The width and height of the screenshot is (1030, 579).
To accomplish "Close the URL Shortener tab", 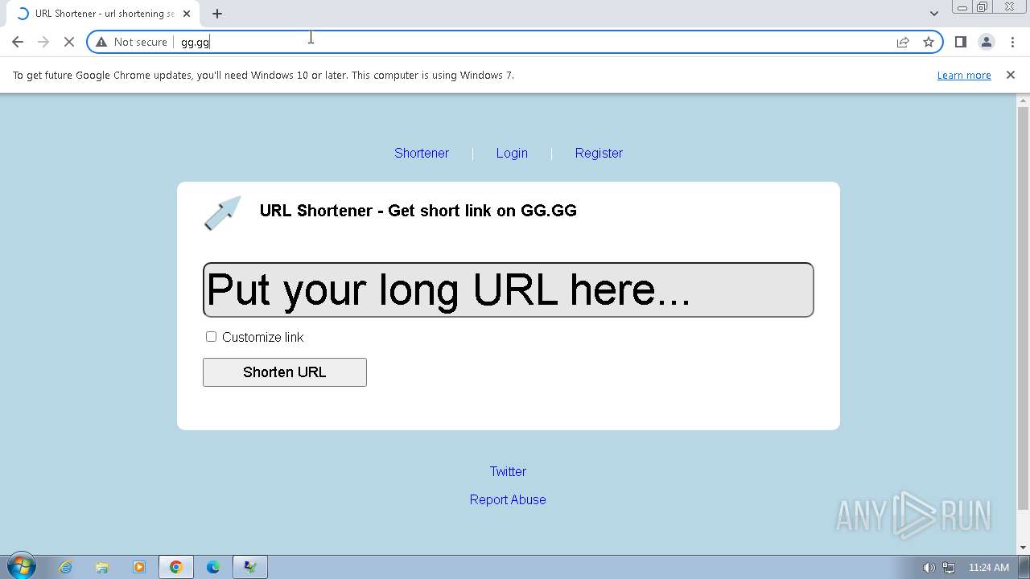I will (x=187, y=14).
